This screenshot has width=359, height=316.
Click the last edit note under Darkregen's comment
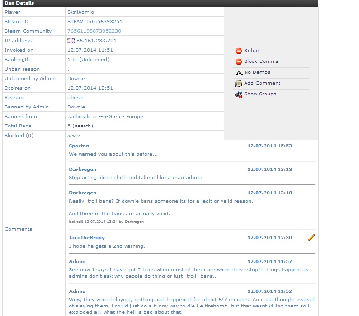106,222
